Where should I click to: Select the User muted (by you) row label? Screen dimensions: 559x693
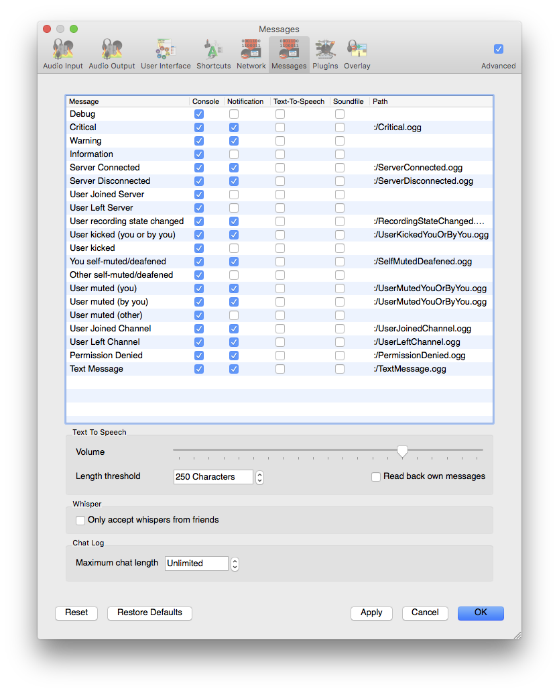point(109,302)
